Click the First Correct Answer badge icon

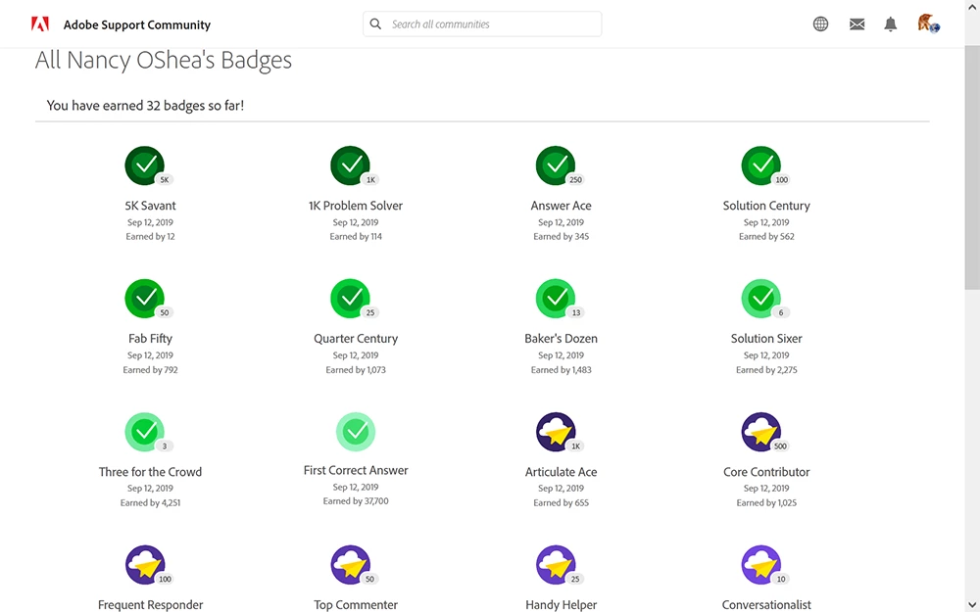coord(356,432)
